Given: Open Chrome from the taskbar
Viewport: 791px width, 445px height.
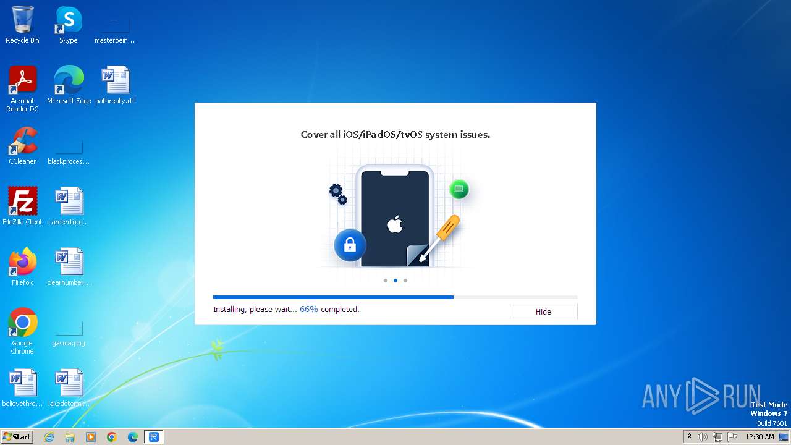Looking at the screenshot, I should click(x=112, y=437).
